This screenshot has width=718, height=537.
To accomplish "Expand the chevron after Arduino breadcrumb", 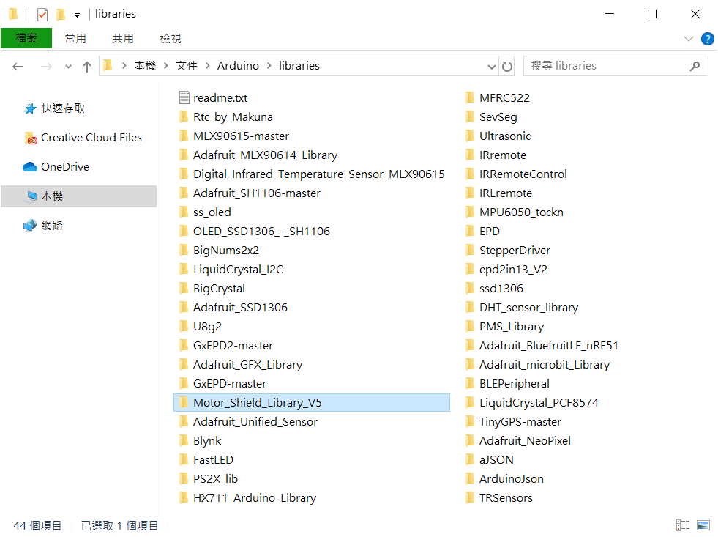I will point(269,66).
